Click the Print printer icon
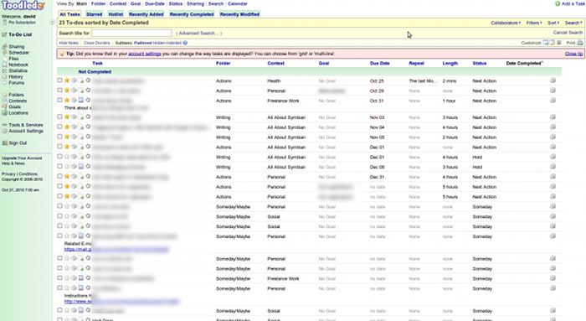Image resolution: width=586 pixels, height=321 pixels. (x=580, y=43)
